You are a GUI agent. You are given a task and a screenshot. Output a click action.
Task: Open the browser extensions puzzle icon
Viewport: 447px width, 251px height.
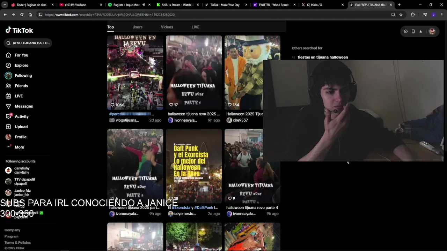point(413,15)
